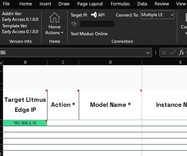Click the Model Name header cell
This screenshot has width=187, height=156.
tap(110, 105)
